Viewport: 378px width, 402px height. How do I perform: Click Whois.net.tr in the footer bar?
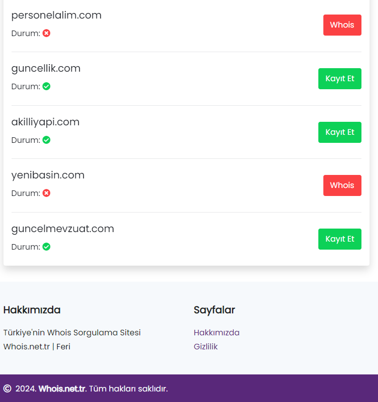point(62,388)
